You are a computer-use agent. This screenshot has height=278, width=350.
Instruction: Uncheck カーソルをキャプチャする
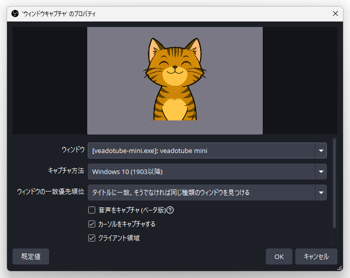click(x=92, y=224)
